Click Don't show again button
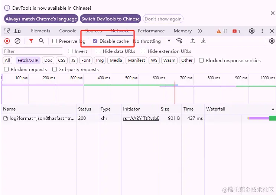The width and height of the screenshot is (276, 195). point(163,19)
